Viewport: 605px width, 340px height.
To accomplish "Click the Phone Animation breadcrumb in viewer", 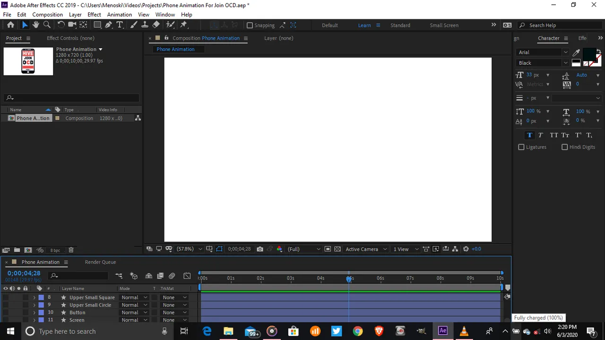I will click(175, 49).
